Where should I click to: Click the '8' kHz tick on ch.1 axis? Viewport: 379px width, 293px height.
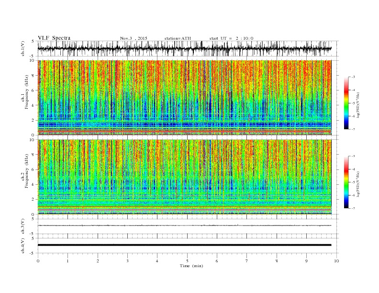(x=33, y=76)
